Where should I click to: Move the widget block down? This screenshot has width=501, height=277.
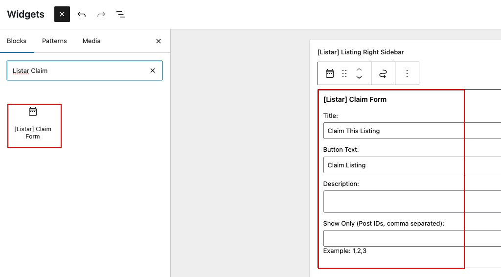click(x=359, y=77)
